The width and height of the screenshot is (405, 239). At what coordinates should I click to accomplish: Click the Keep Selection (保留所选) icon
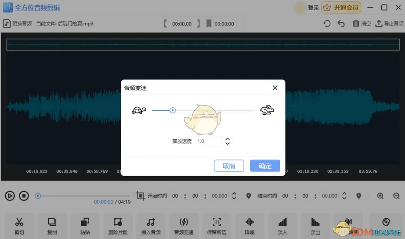coord(217,225)
